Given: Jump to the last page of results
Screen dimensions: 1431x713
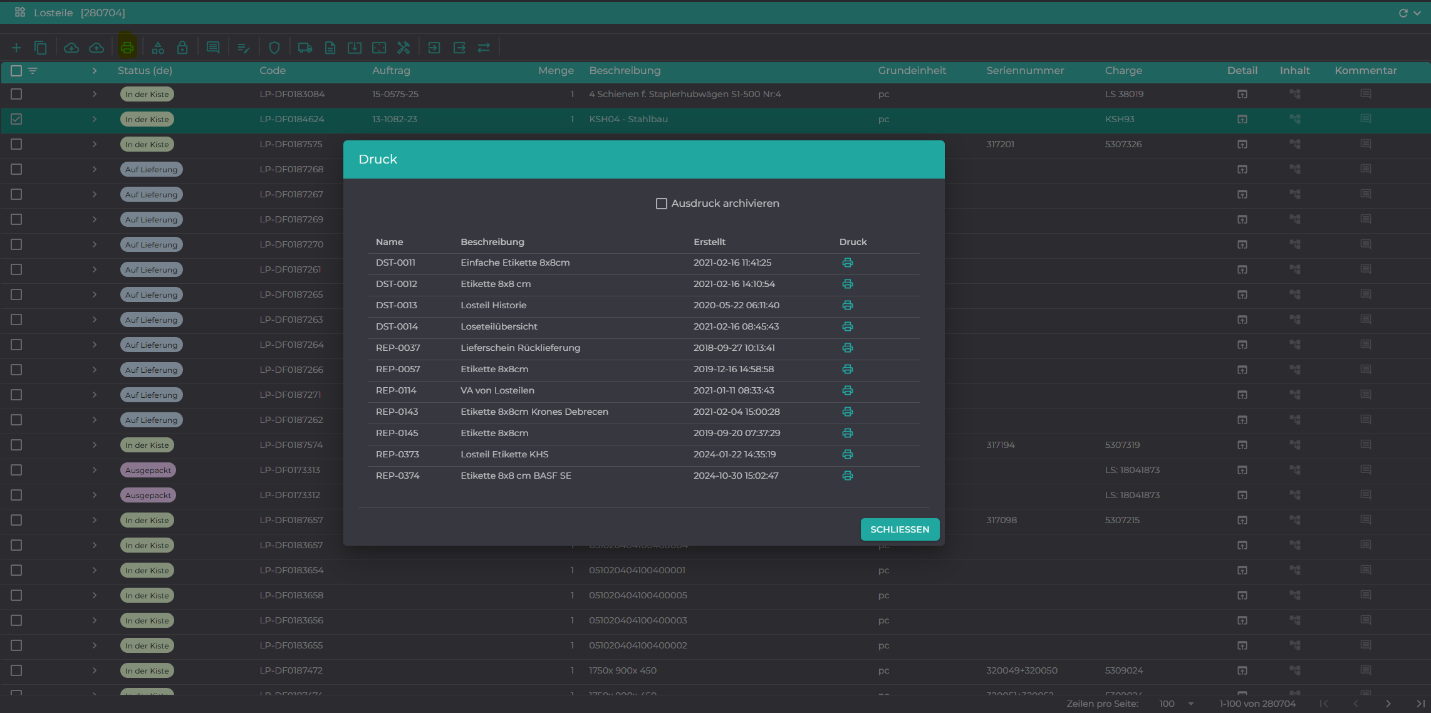Looking at the screenshot, I should tap(1420, 704).
